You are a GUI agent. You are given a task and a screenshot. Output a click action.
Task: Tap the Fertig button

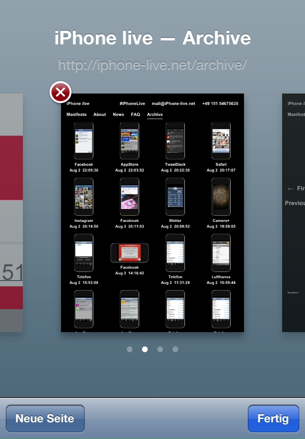(273, 418)
